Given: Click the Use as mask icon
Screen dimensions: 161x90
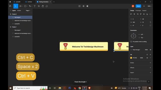Looking at the screenshot, I should click(88, 6).
